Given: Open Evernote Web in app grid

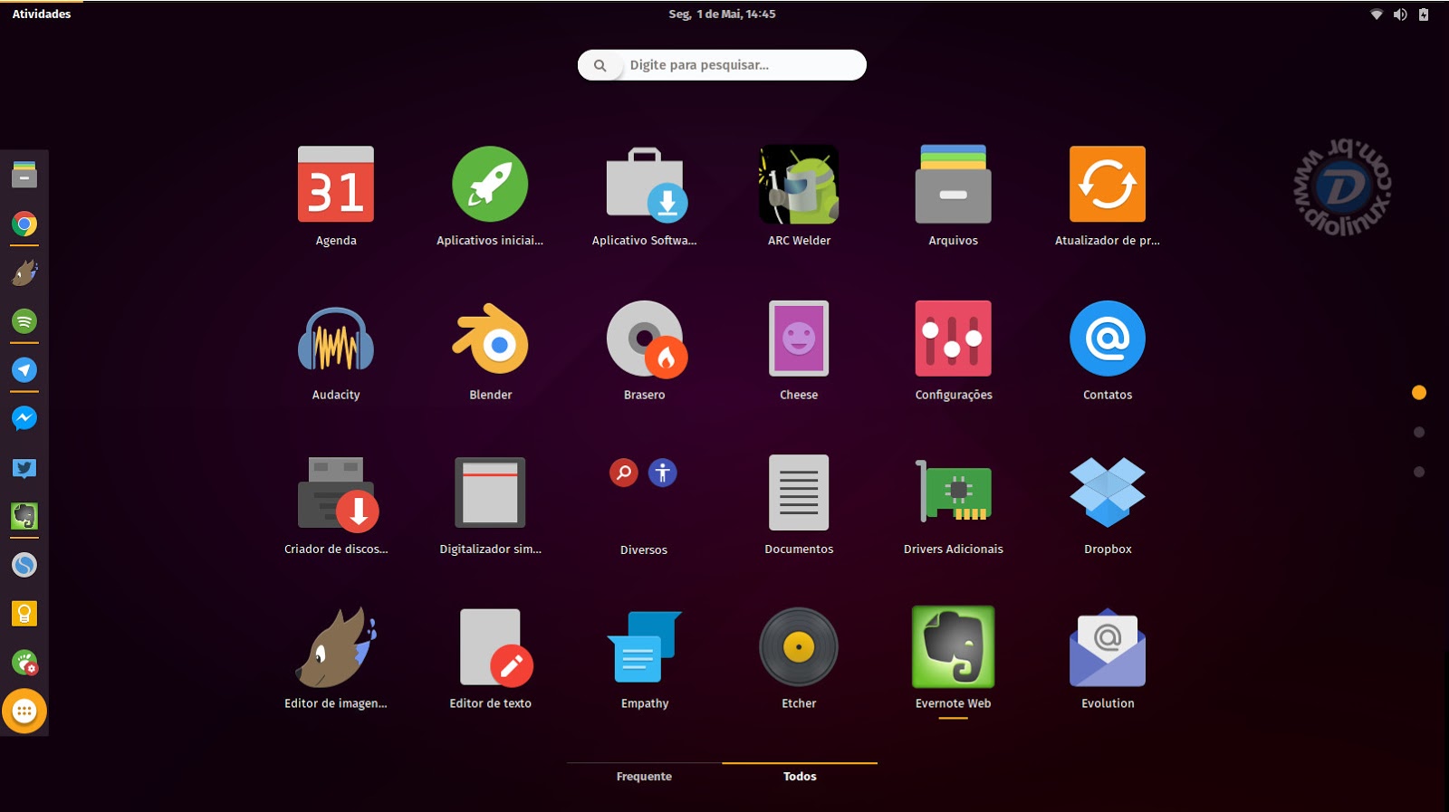Looking at the screenshot, I should point(954,648).
